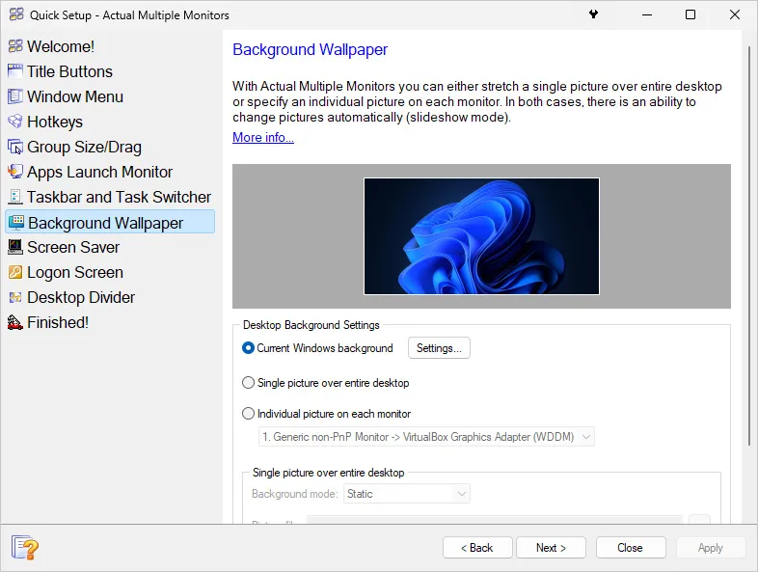
Task: Click the Desktop Divider icon
Action: pos(15,297)
